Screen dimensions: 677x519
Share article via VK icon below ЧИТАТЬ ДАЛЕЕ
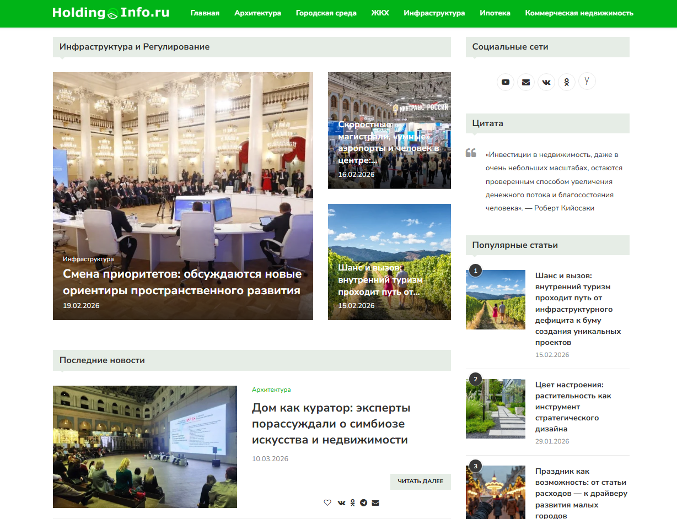[342, 502]
